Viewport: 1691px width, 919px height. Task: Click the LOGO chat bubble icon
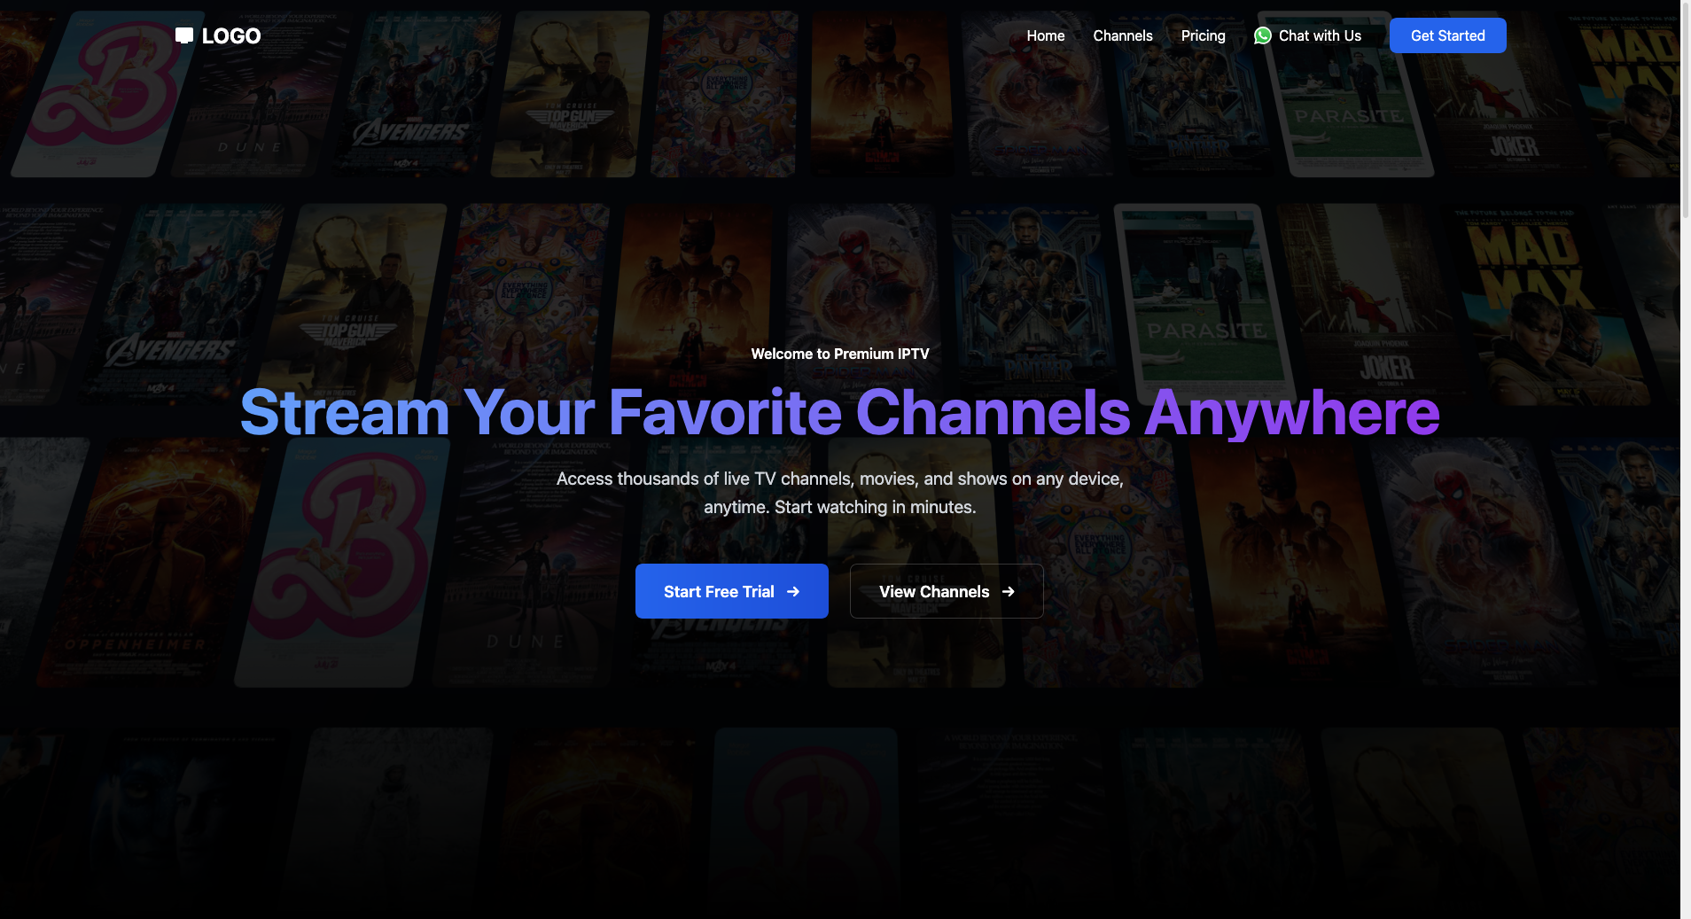(186, 35)
